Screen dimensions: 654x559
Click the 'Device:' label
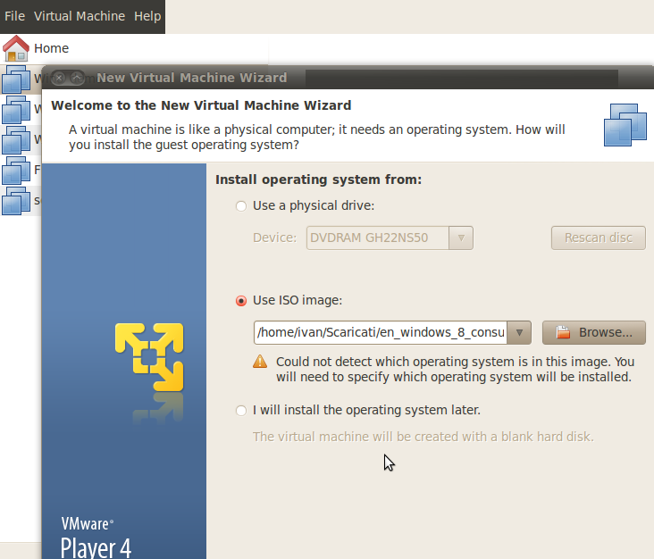click(274, 238)
